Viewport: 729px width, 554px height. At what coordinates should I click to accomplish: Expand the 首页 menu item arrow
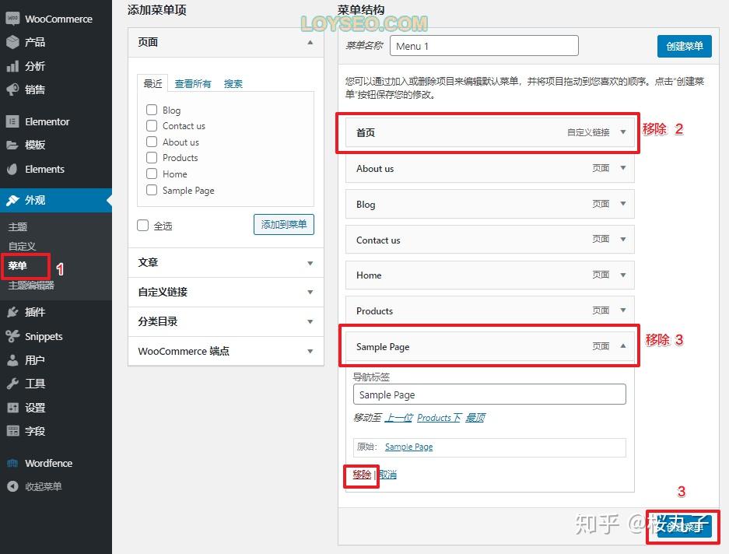pyautogui.click(x=623, y=132)
